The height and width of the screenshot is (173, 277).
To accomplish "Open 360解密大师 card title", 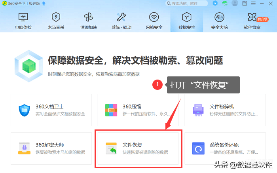I will (49, 145).
